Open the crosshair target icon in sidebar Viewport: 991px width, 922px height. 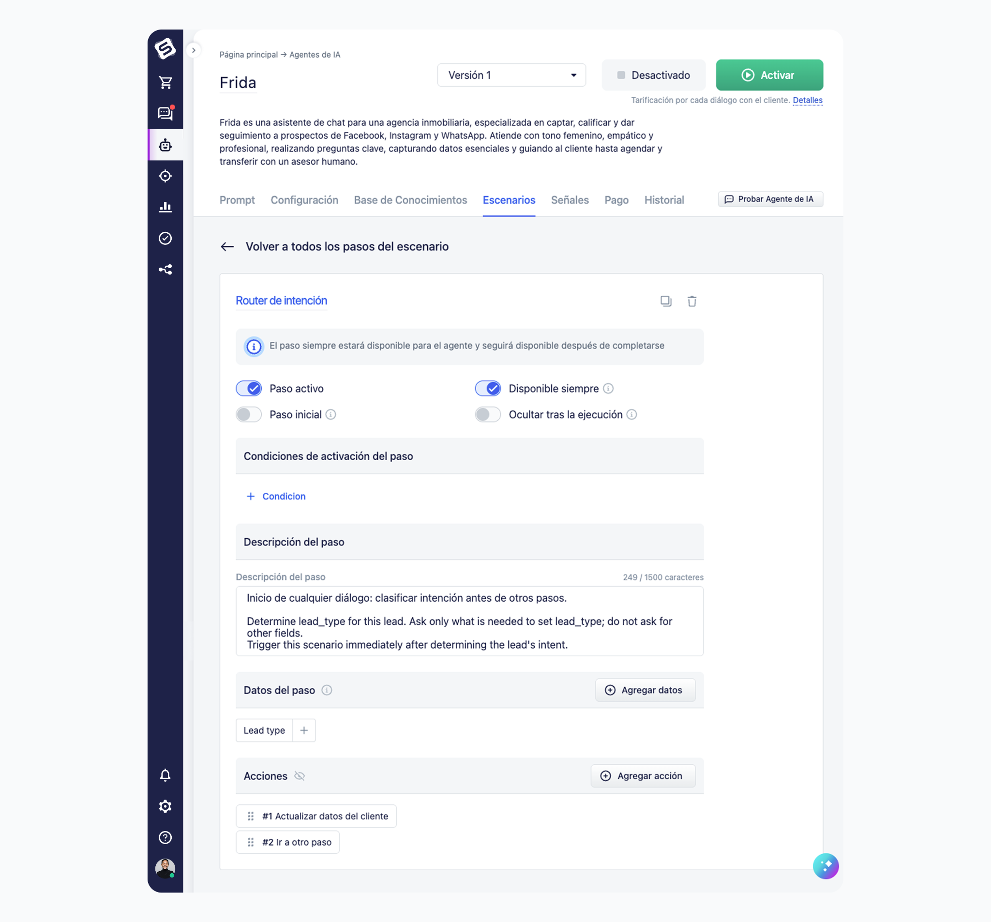pyautogui.click(x=165, y=176)
